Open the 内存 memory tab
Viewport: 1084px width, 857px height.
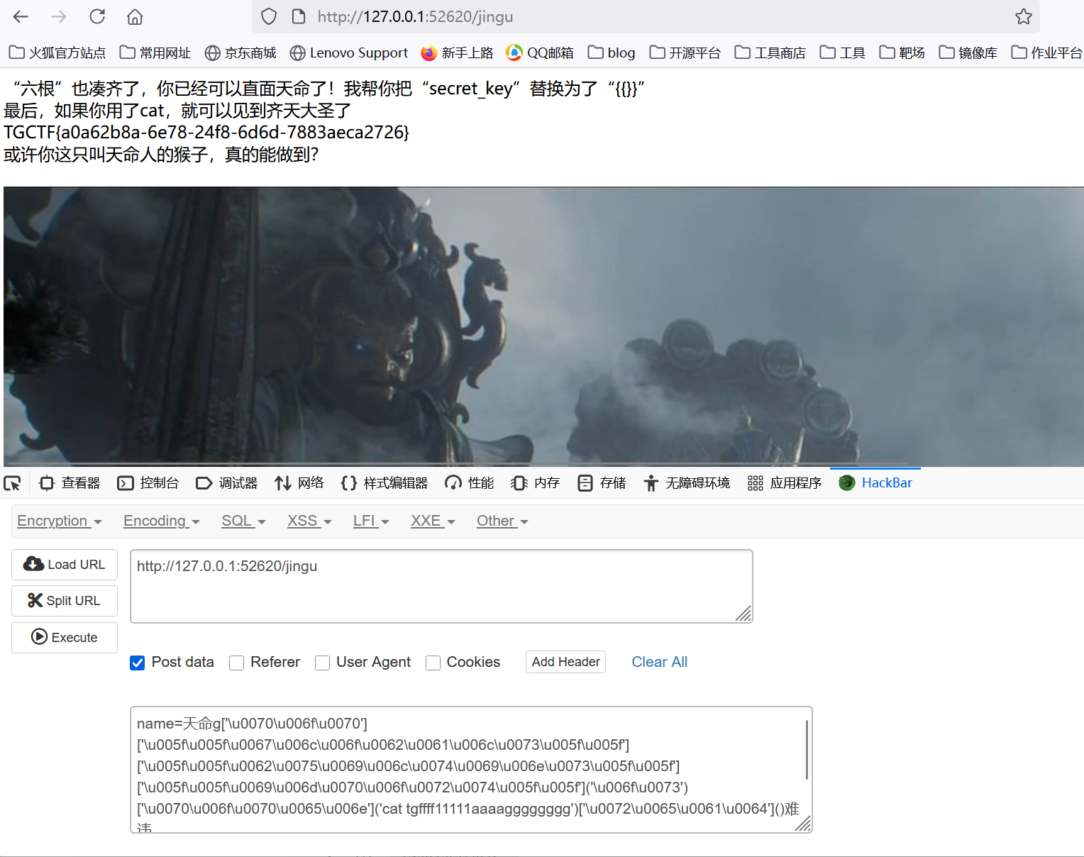(535, 483)
